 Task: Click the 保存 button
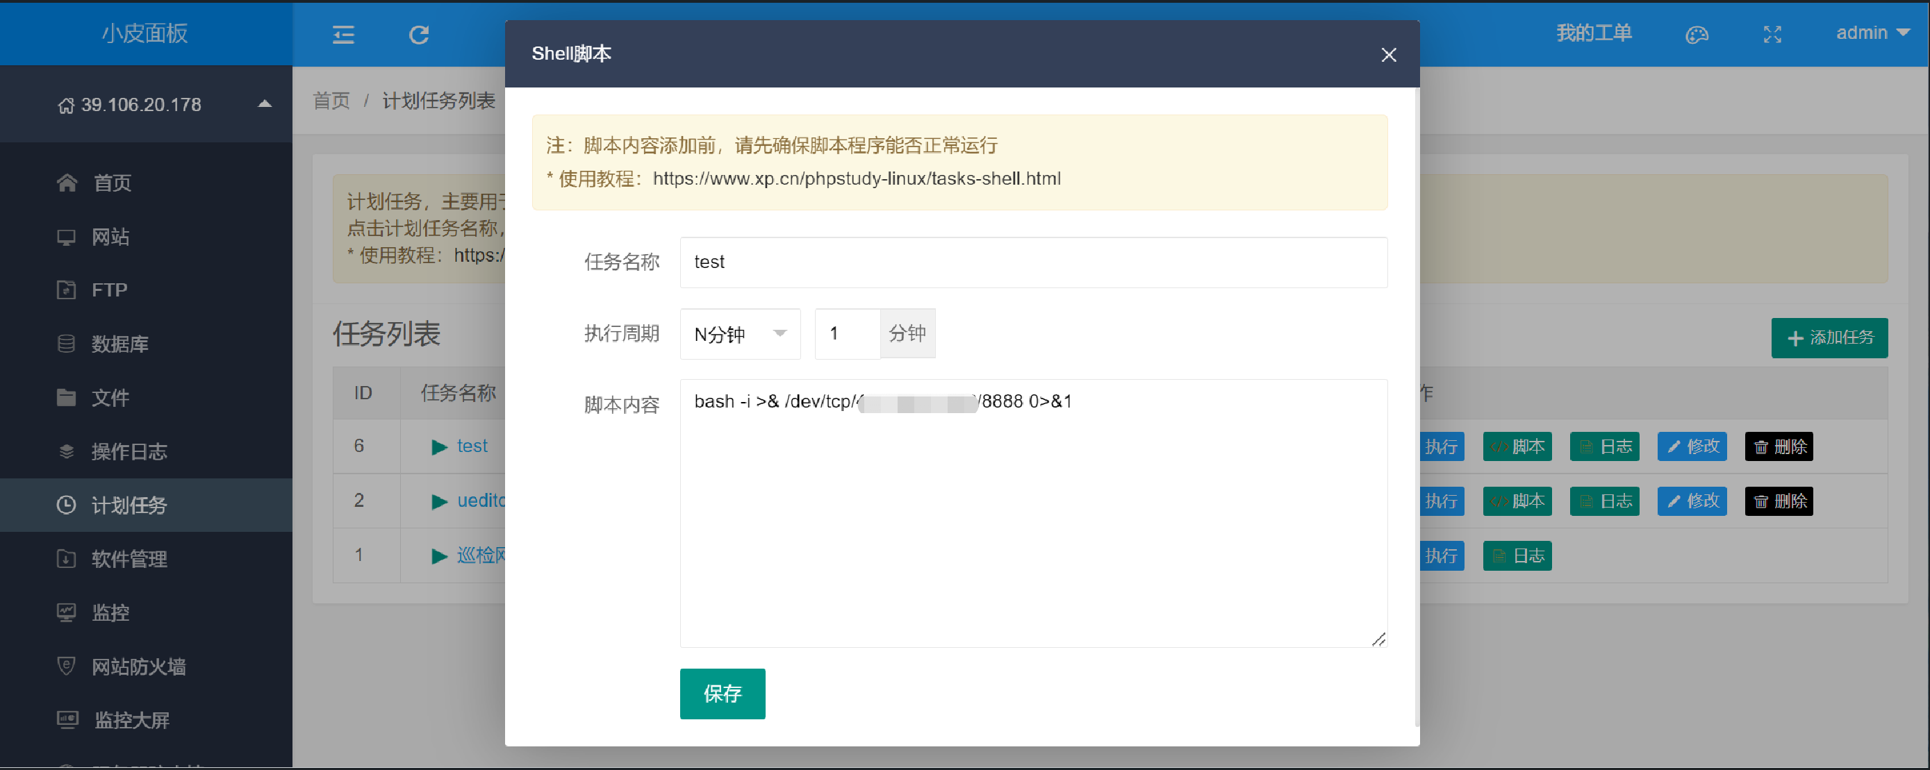click(x=723, y=693)
